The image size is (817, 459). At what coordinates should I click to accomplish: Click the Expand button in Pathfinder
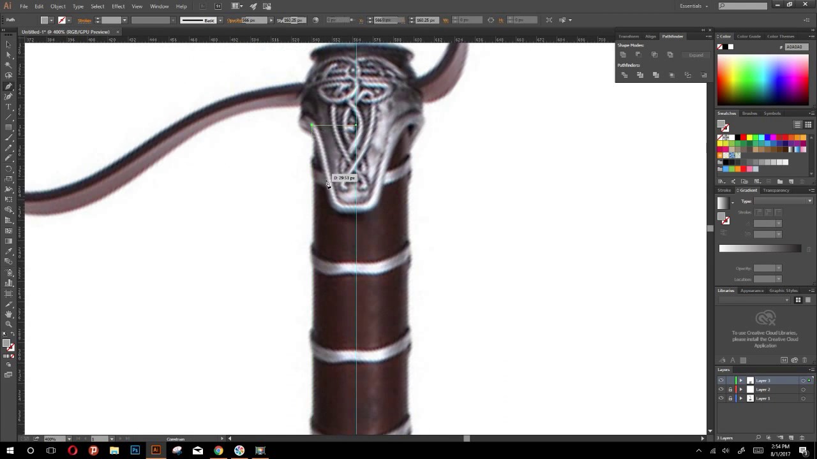coord(696,55)
